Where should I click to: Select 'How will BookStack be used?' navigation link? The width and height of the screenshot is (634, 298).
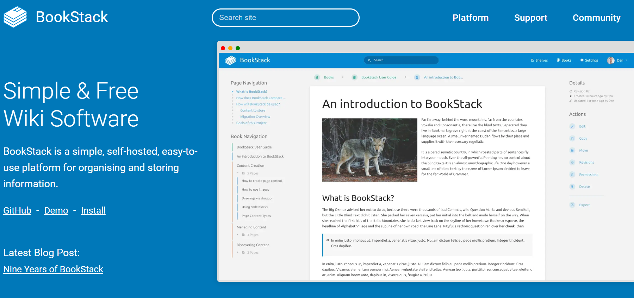(x=258, y=104)
